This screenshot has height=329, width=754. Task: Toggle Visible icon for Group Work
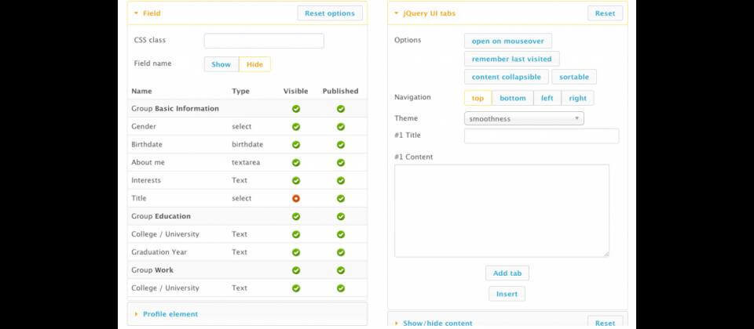pos(296,270)
